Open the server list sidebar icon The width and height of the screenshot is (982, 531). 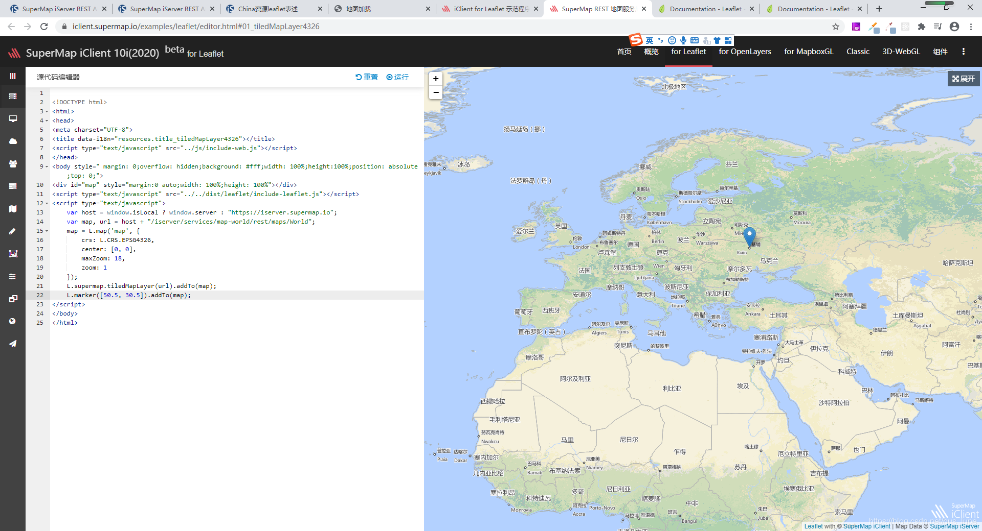pyautogui.click(x=13, y=96)
